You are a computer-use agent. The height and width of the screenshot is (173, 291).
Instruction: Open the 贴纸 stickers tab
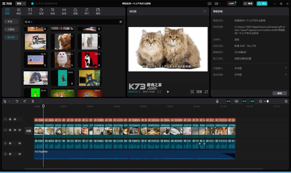[x=41, y=11]
